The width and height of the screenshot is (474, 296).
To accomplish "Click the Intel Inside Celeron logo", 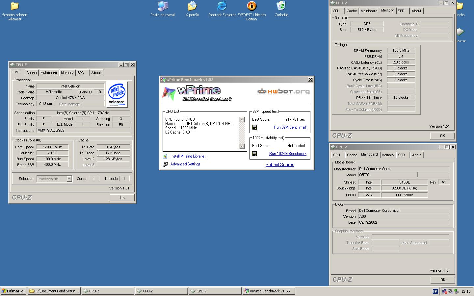I will [x=117, y=94].
